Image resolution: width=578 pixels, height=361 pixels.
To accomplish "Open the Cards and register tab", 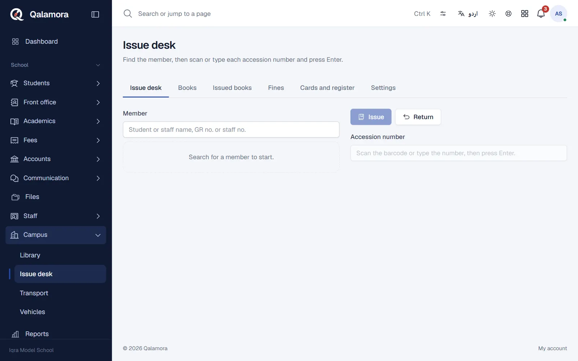I will pyautogui.click(x=327, y=88).
